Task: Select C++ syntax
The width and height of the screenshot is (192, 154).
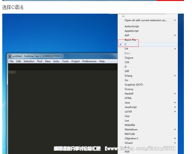Action: point(127,53)
